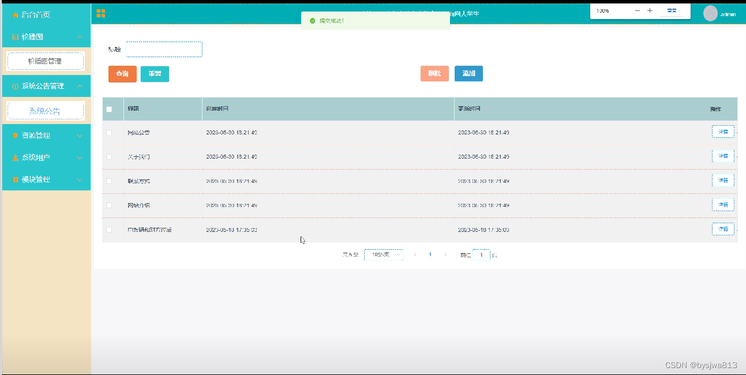Viewport: 746px width, 375px height.
Task: Expand the 资源管理 menu chevron
Action: 80,136
